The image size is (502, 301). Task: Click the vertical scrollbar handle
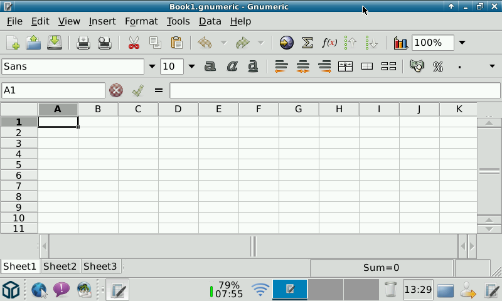click(x=489, y=171)
